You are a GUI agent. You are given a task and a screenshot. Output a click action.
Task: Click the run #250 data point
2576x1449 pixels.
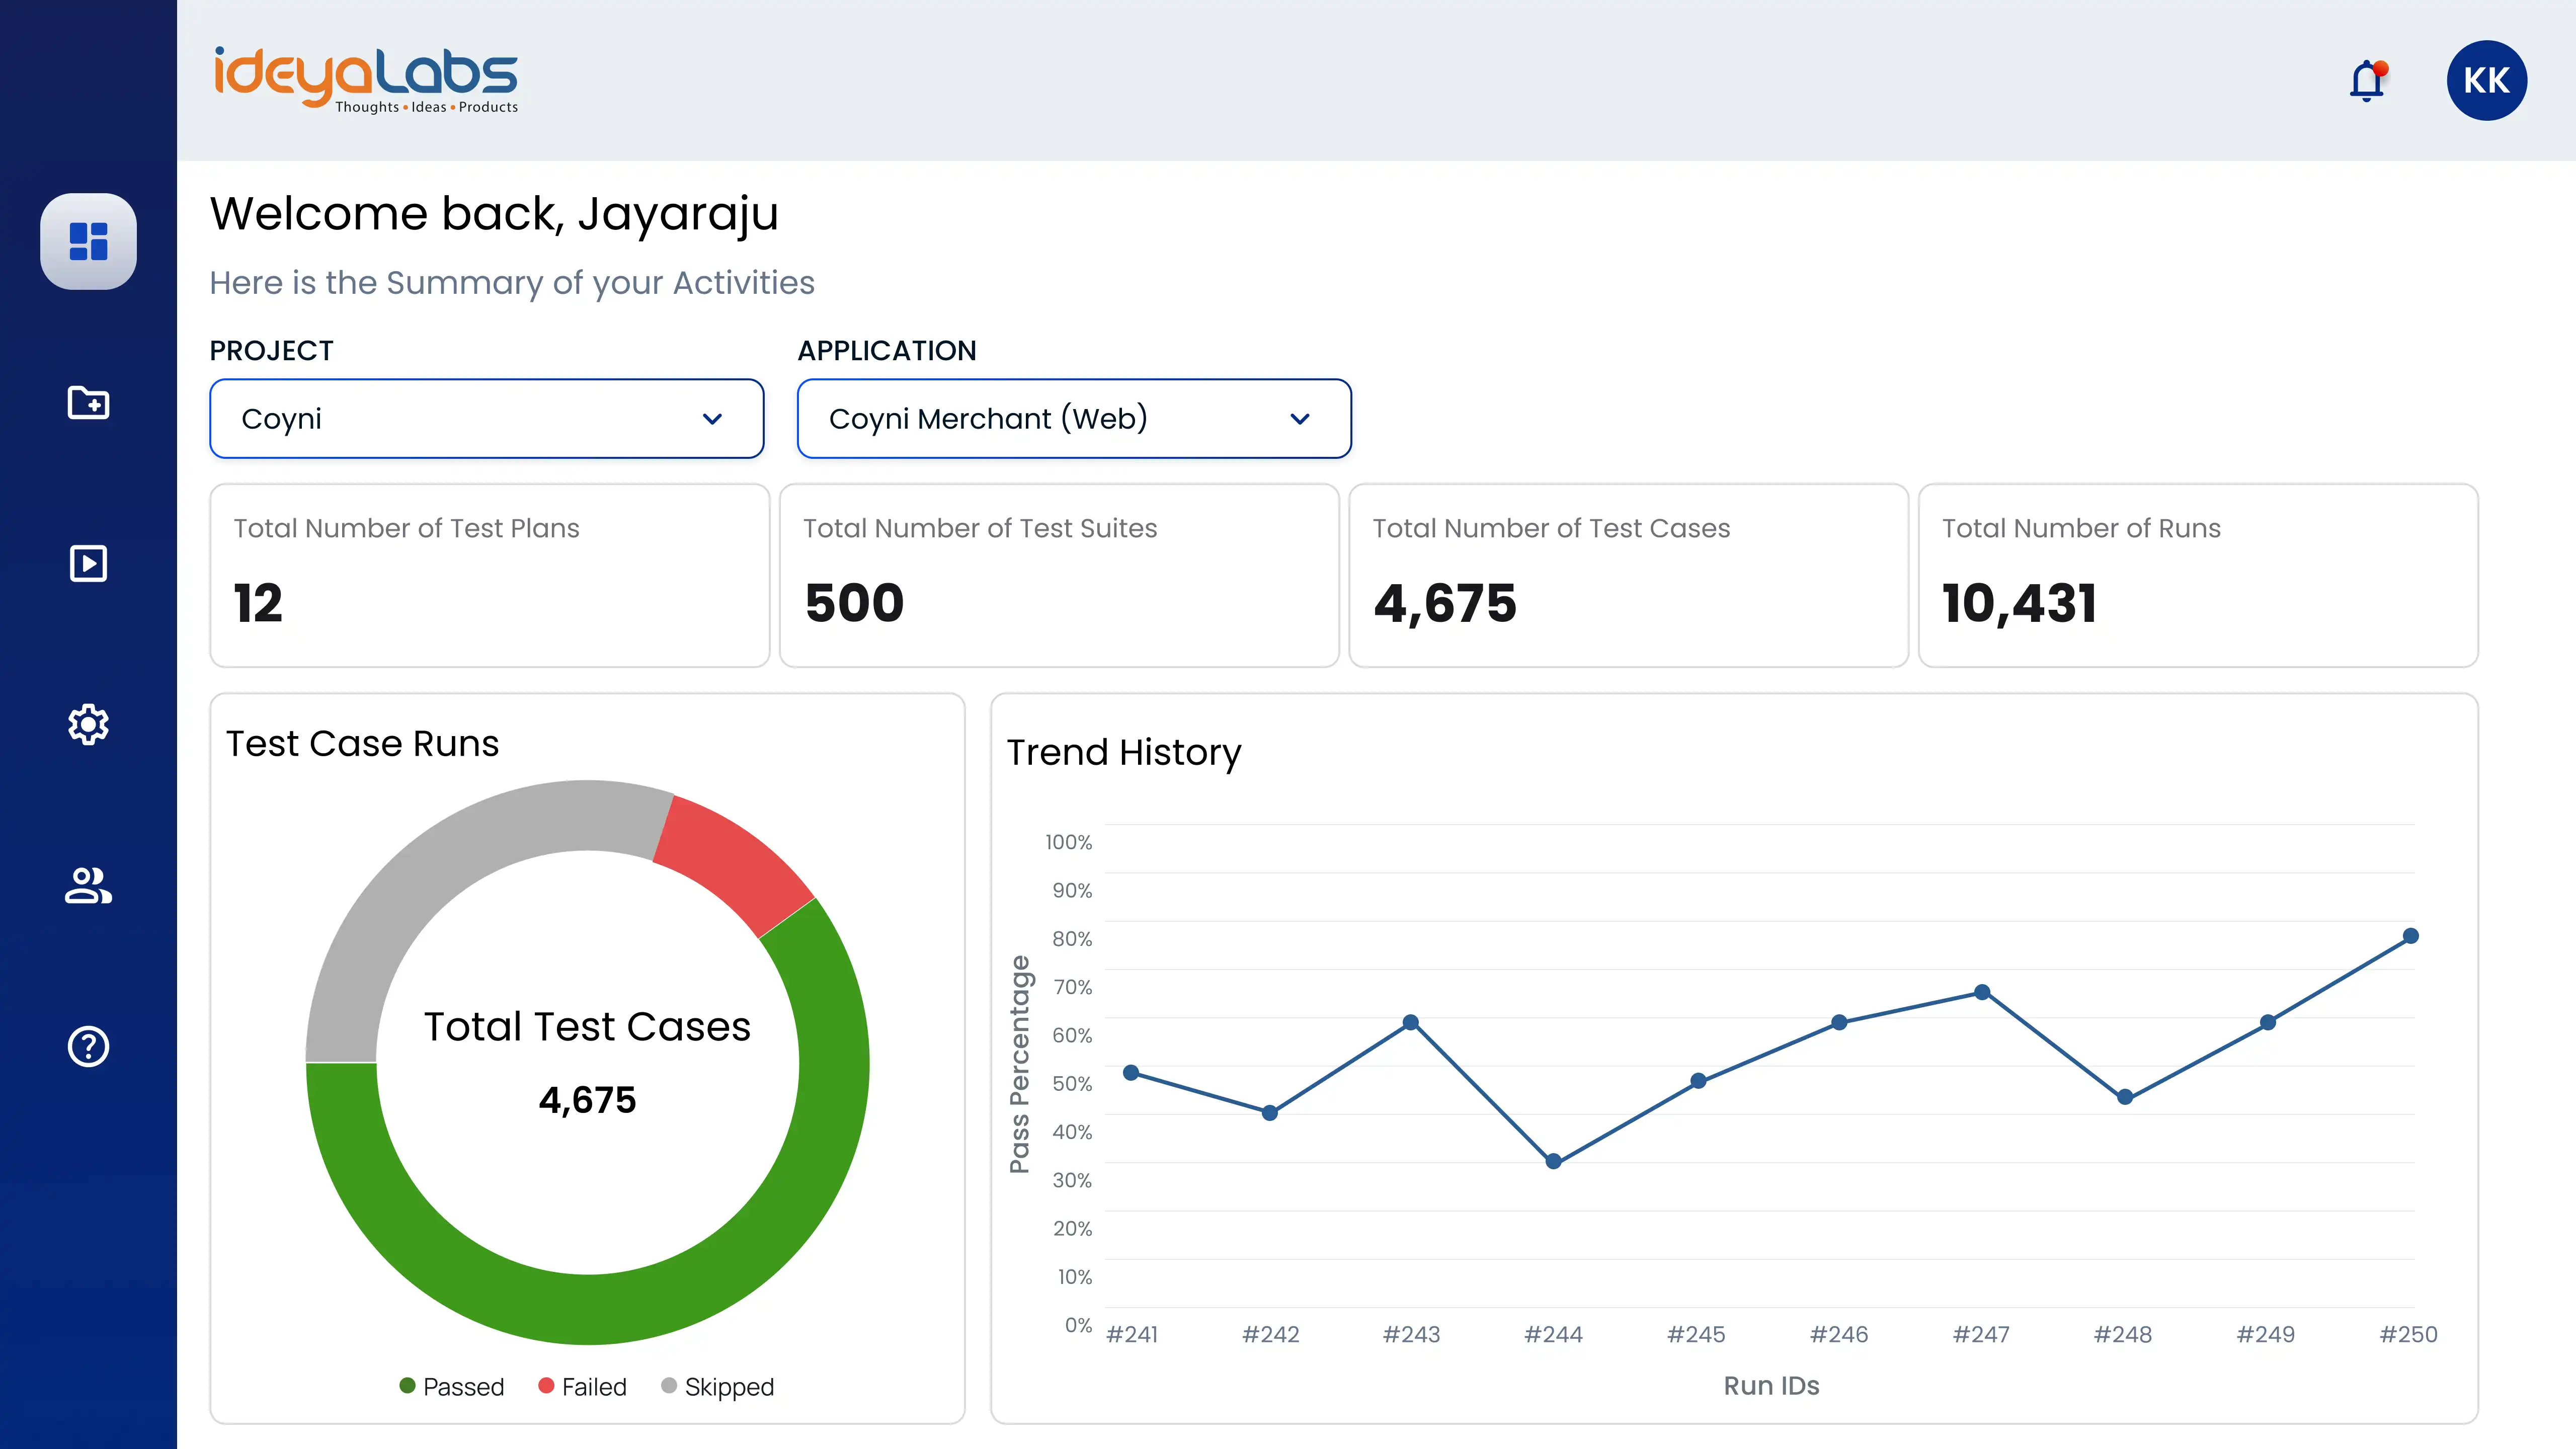(2410, 936)
